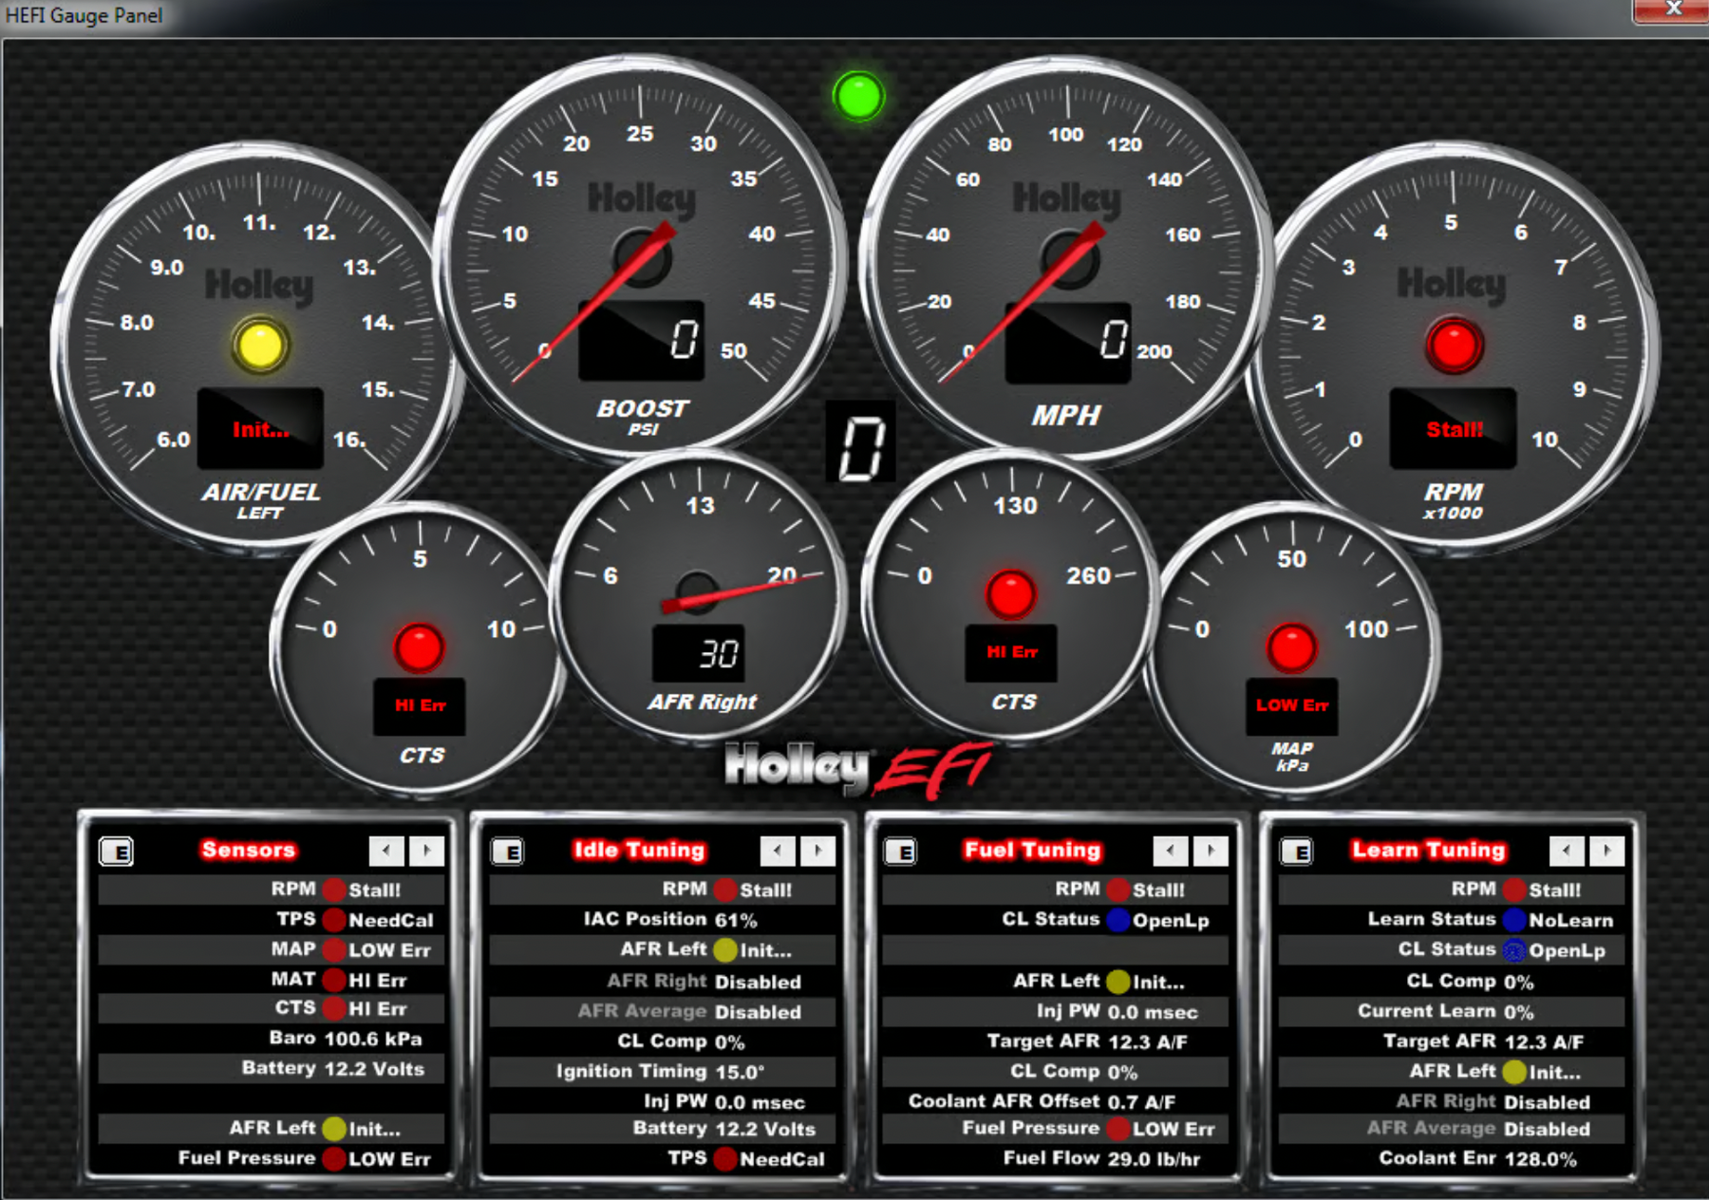1709x1200 pixels.
Task: Click the right arrow in Idle Tuning panel
Action: 818,851
